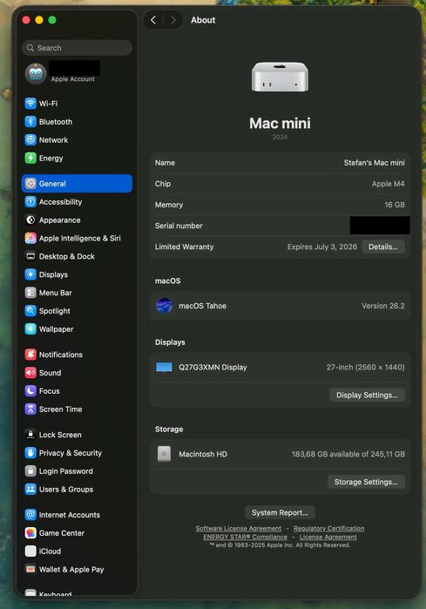The image size is (426, 609).
Task: Open Apple Intelligence & Siri icon
Action: tap(30, 238)
